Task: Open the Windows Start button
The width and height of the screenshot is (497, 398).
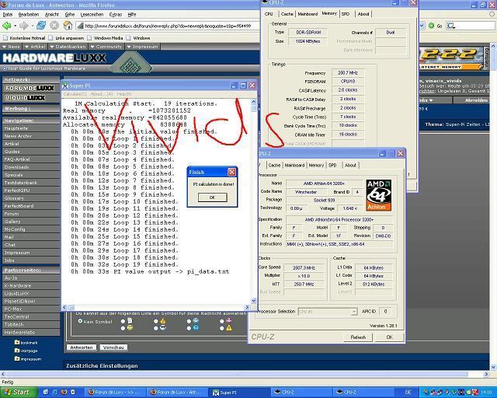Action: [x=19, y=392]
